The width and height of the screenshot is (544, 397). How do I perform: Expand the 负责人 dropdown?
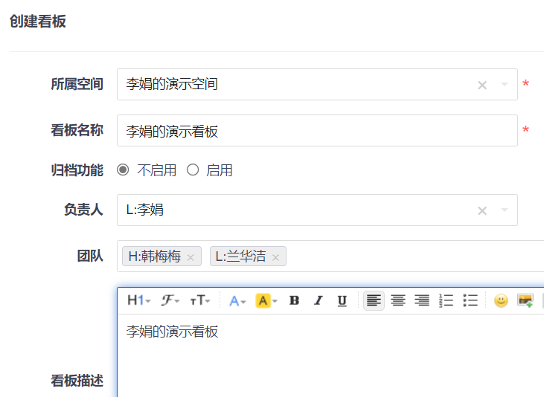(505, 210)
